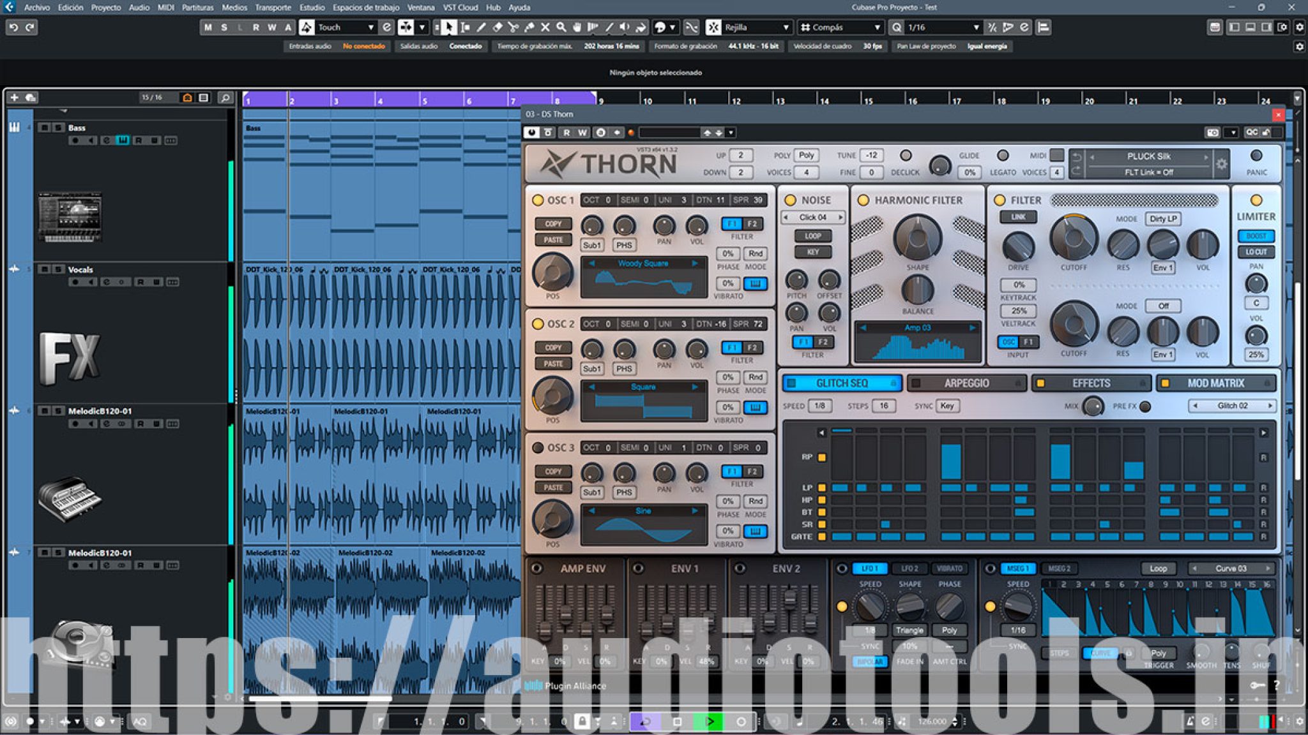Screen dimensions: 1308x735
Task: Click the keyboard vibrato icon in OSC 1
Action: 756,284
